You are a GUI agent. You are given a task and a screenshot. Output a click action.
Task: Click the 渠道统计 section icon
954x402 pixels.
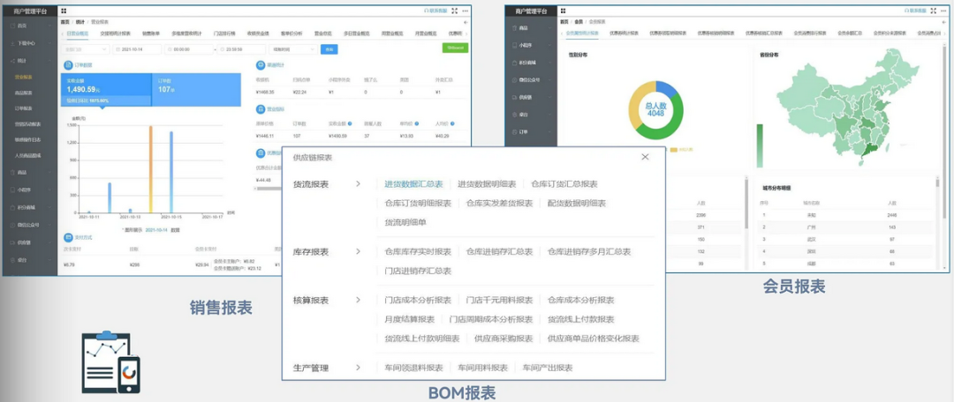pyautogui.click(x=259, y=65)
